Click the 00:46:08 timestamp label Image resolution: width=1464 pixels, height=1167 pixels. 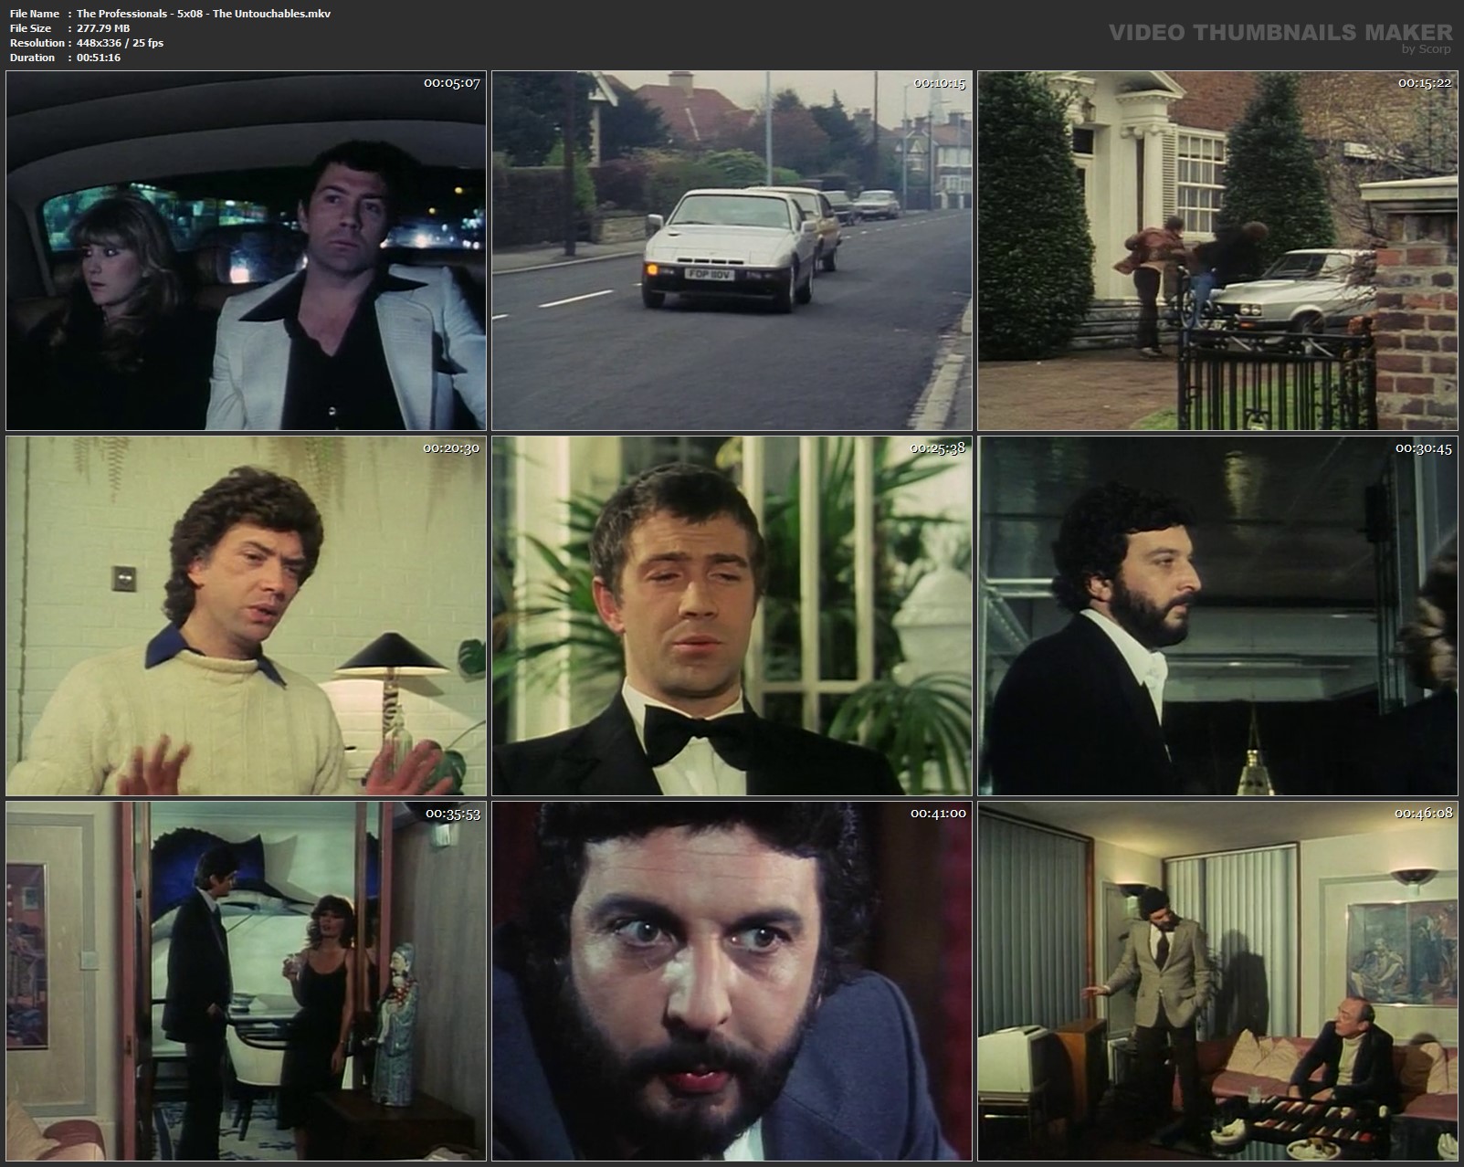(x=1424, y=814)
